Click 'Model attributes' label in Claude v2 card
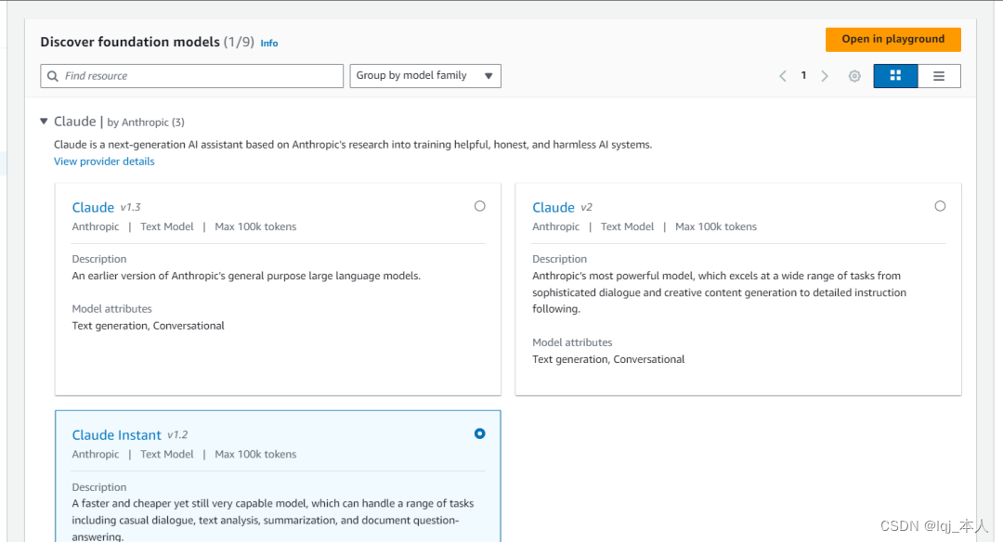Image resolution: width=1003 pixels, height=542 pixels. (x=572, y=342)
